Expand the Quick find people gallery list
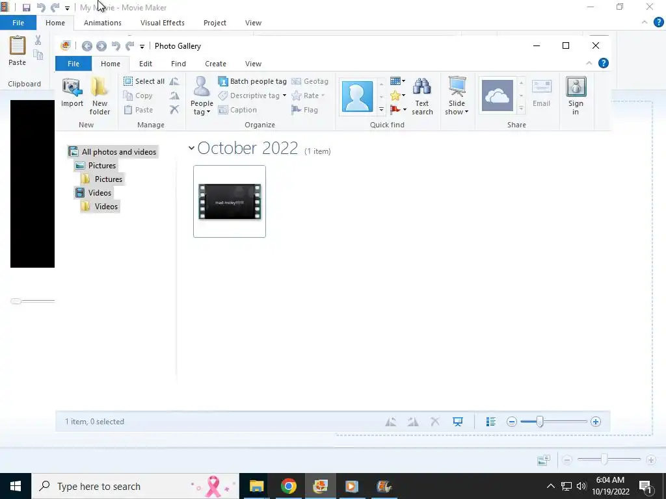Image resolution: width=666 pixels, height=499 pixels. (381, 109)
